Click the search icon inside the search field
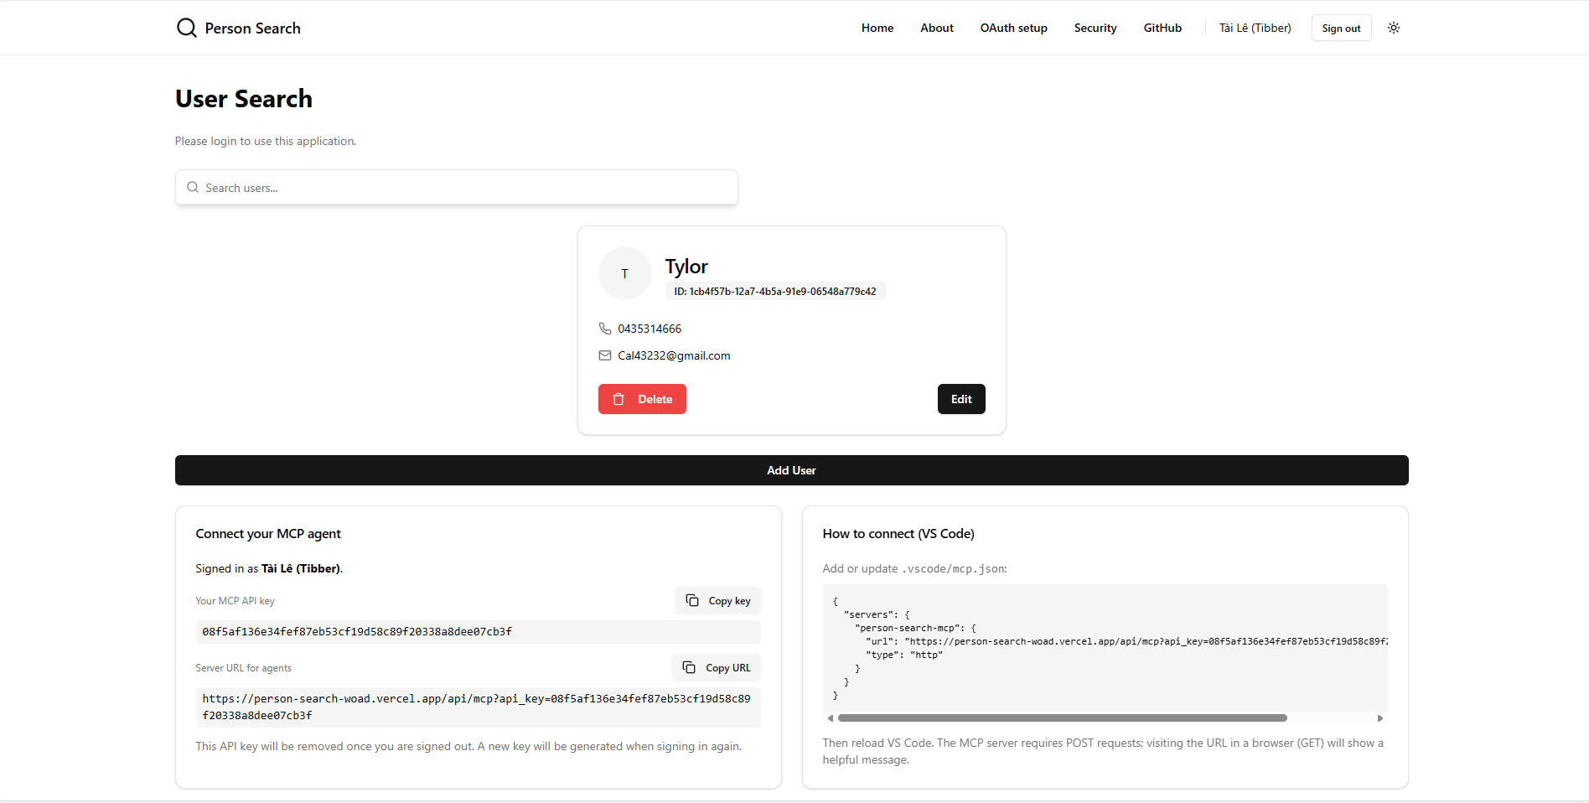The image size is (1589, 803). pyautogui.click(x=193, y=187)
